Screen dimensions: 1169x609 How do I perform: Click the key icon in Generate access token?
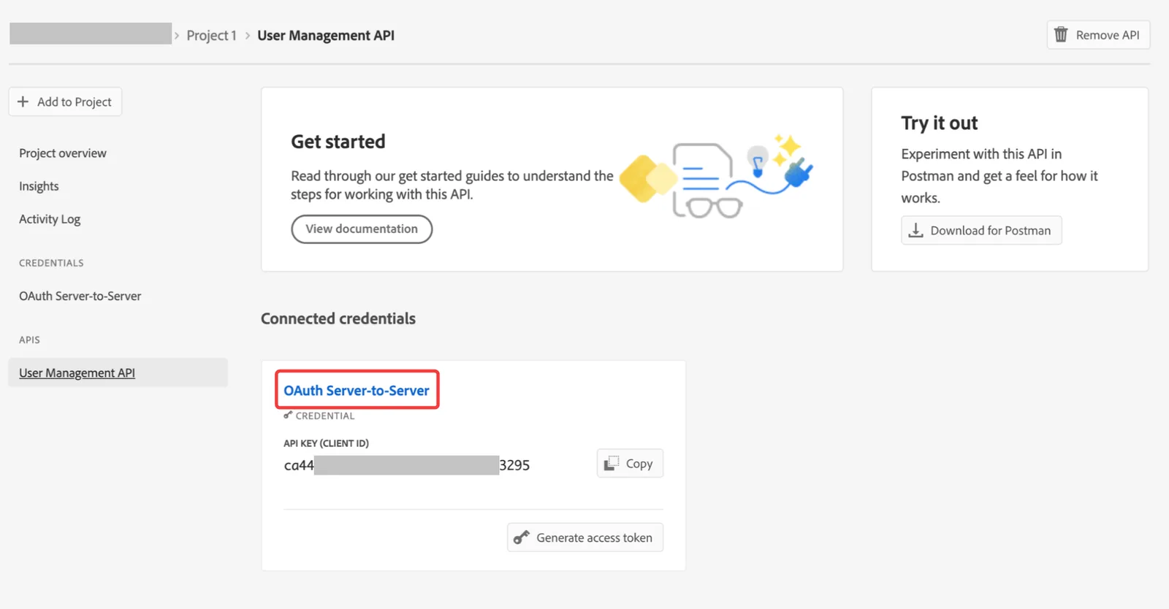pyautogui.click(x=521, y=537)
